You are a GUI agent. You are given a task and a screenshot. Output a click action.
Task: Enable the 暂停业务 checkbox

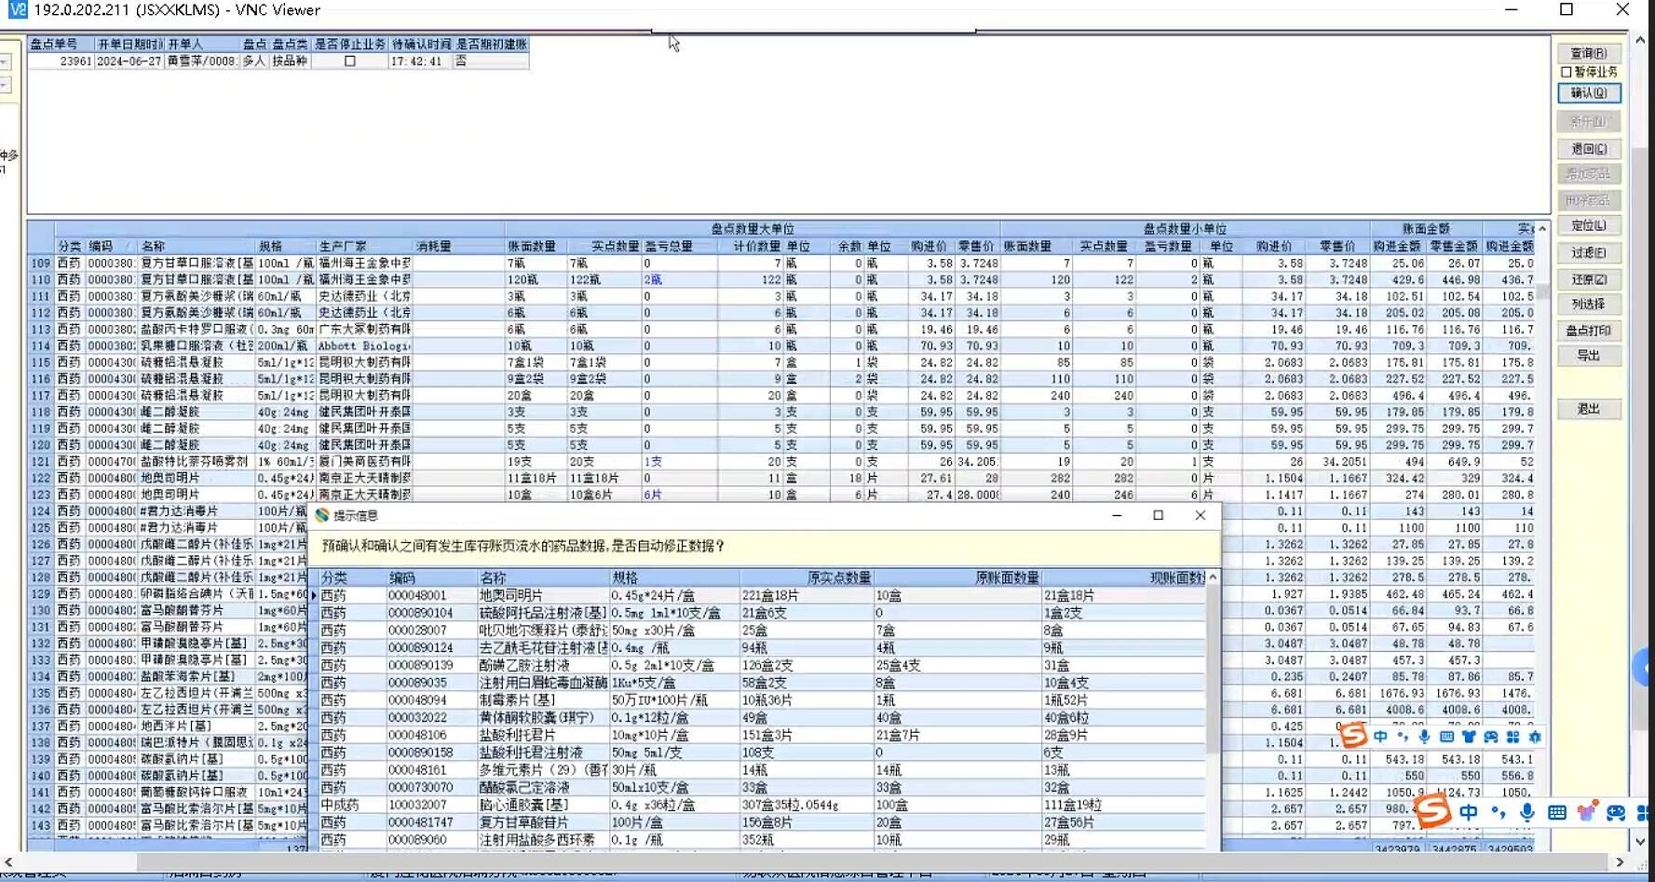pyautogui.click(x=1567, y=72)
